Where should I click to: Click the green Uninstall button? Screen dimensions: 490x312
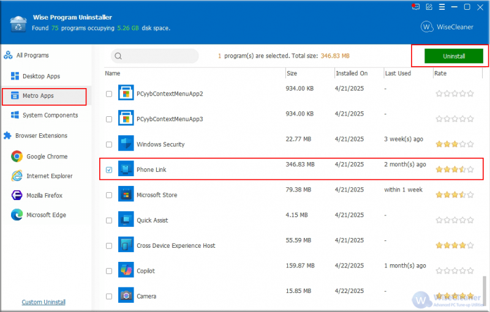pos(454,56)
